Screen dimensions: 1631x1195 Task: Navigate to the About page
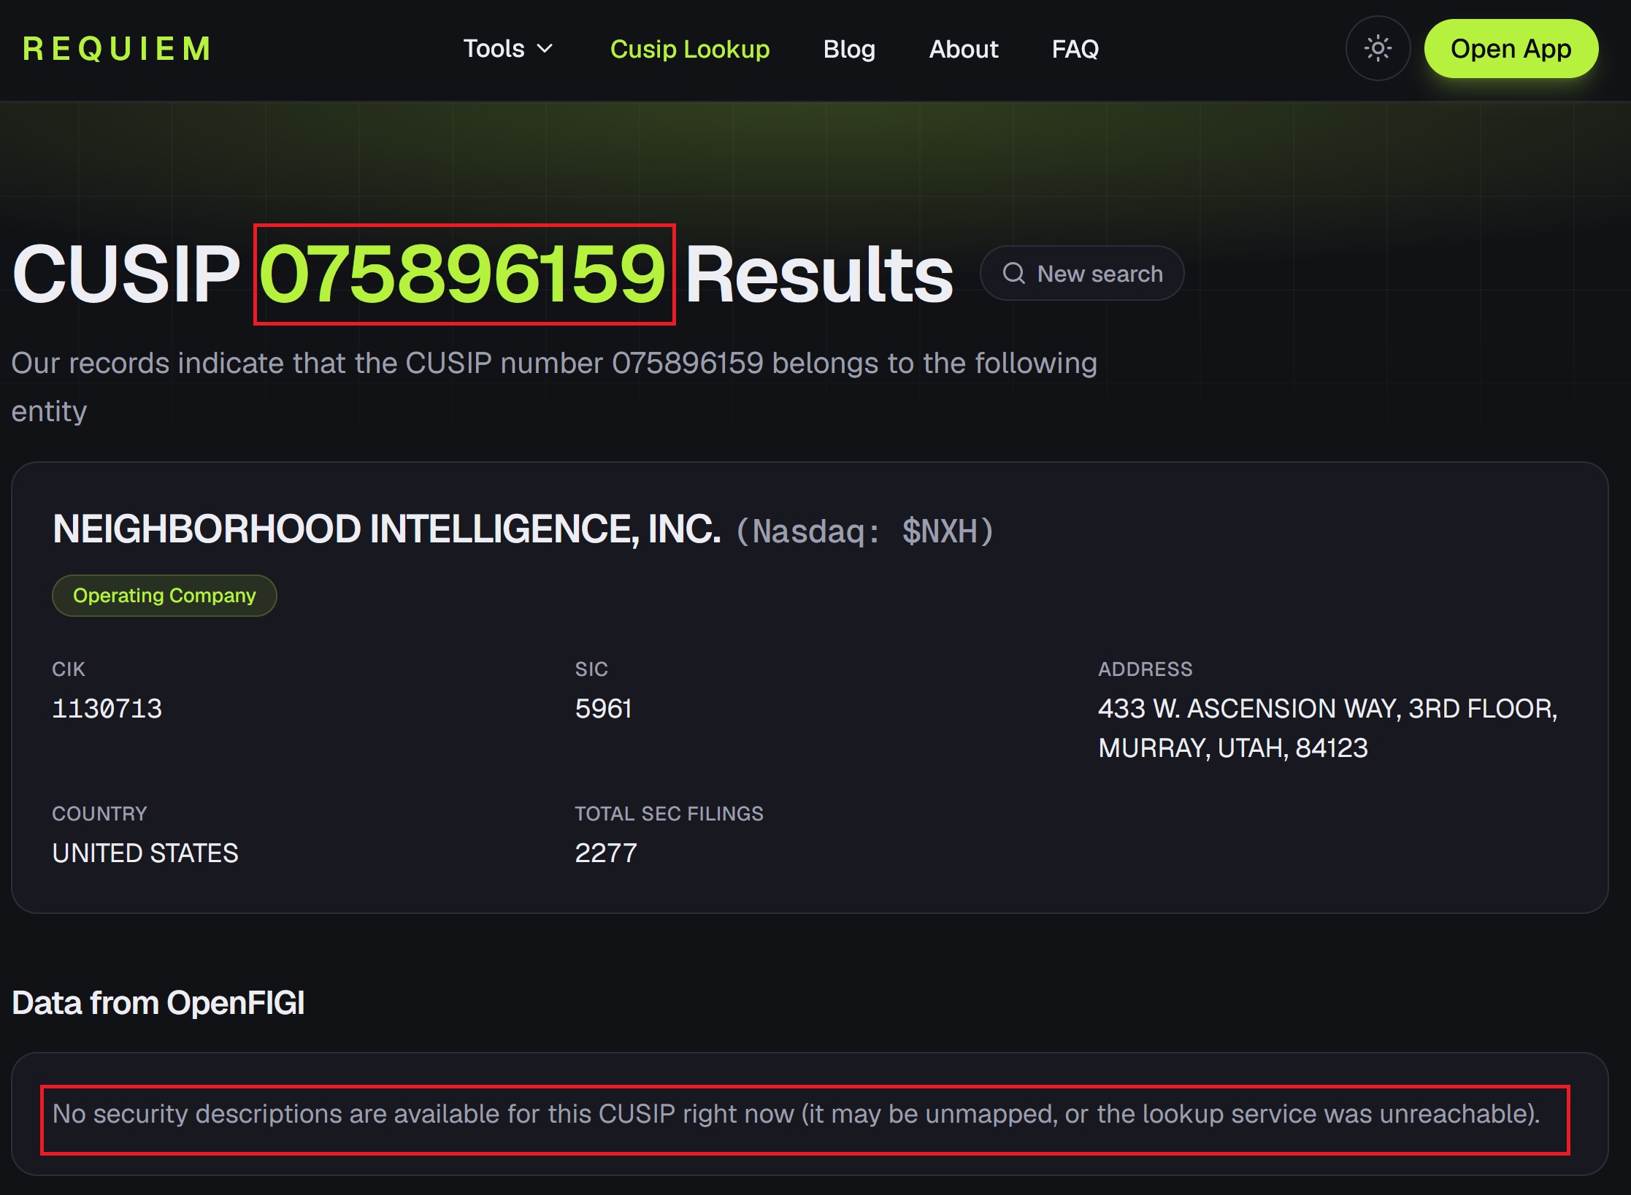964,49
